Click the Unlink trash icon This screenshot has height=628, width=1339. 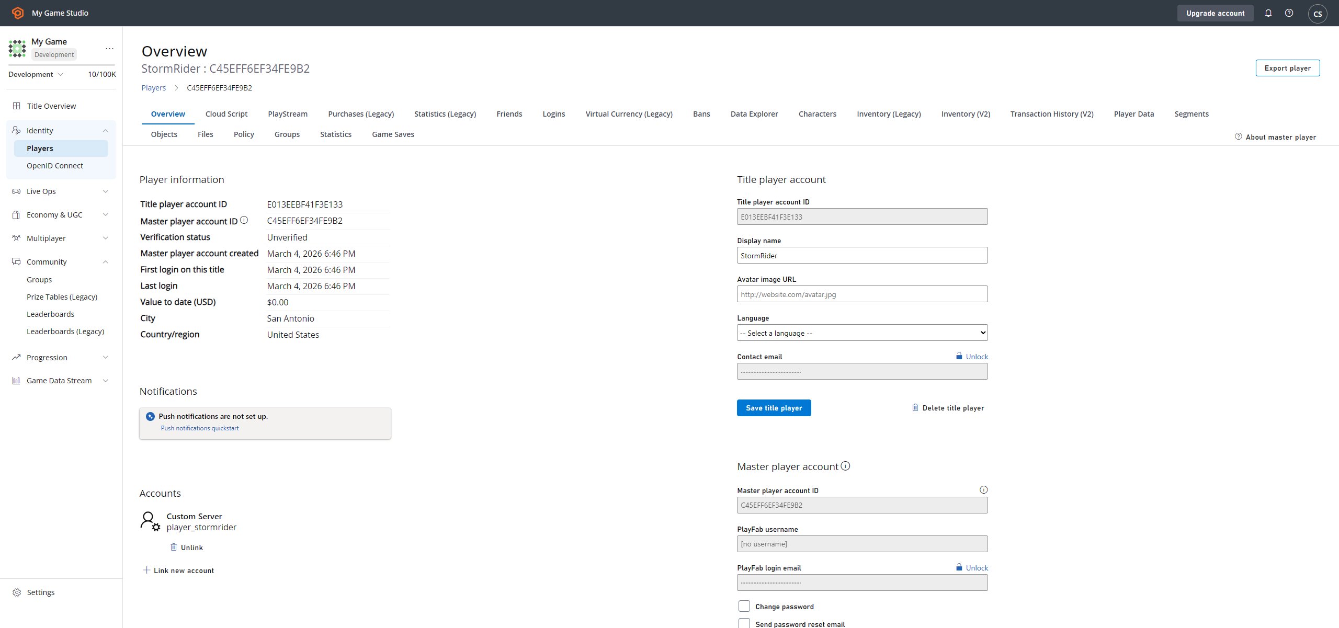174,547
